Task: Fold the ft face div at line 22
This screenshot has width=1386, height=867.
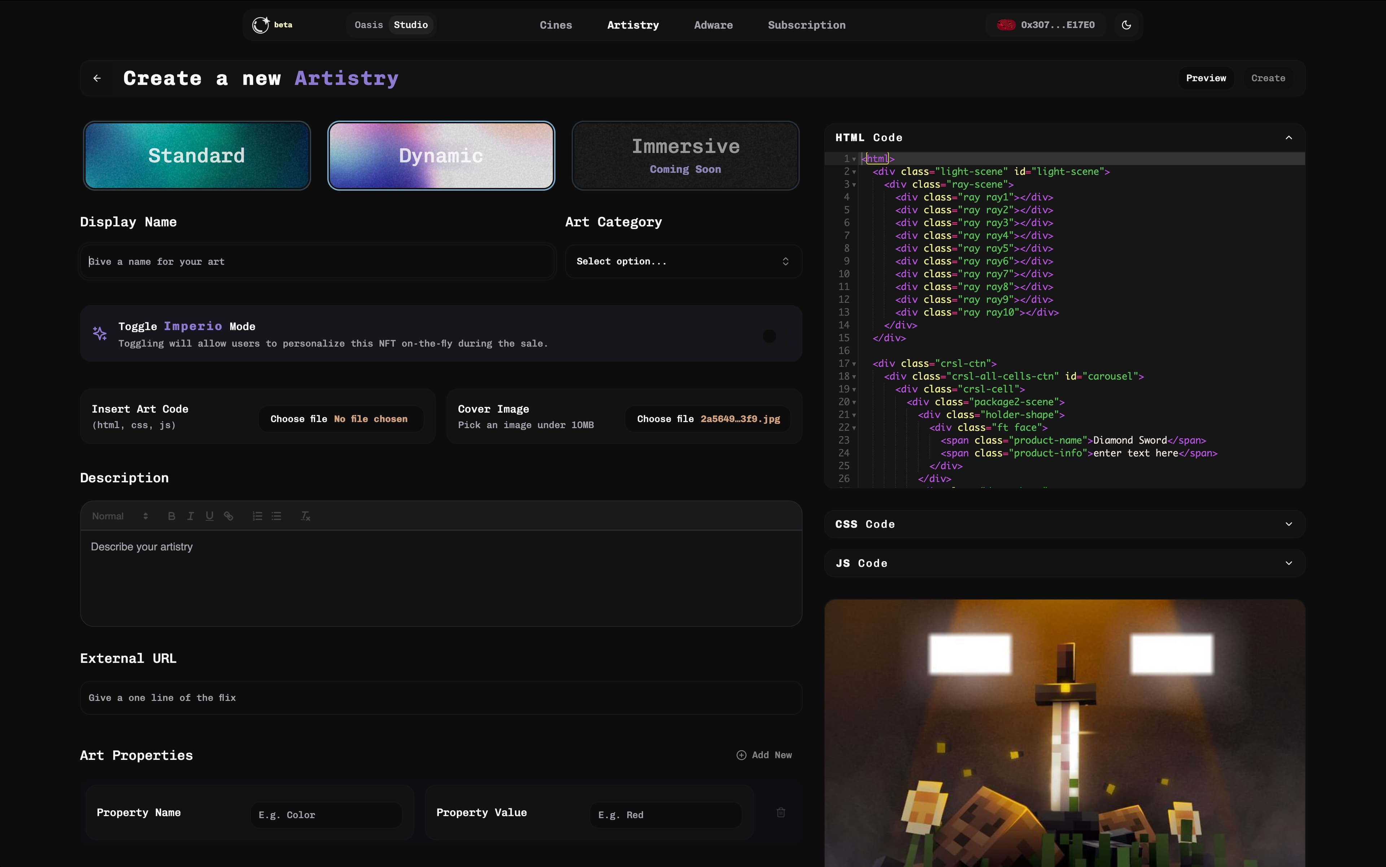Action: 854,428
